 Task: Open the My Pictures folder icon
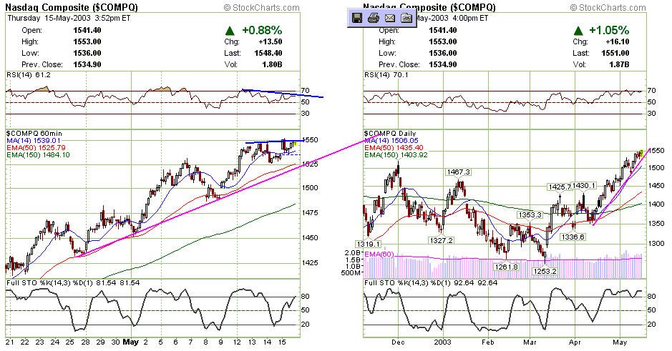coord(406,18)
